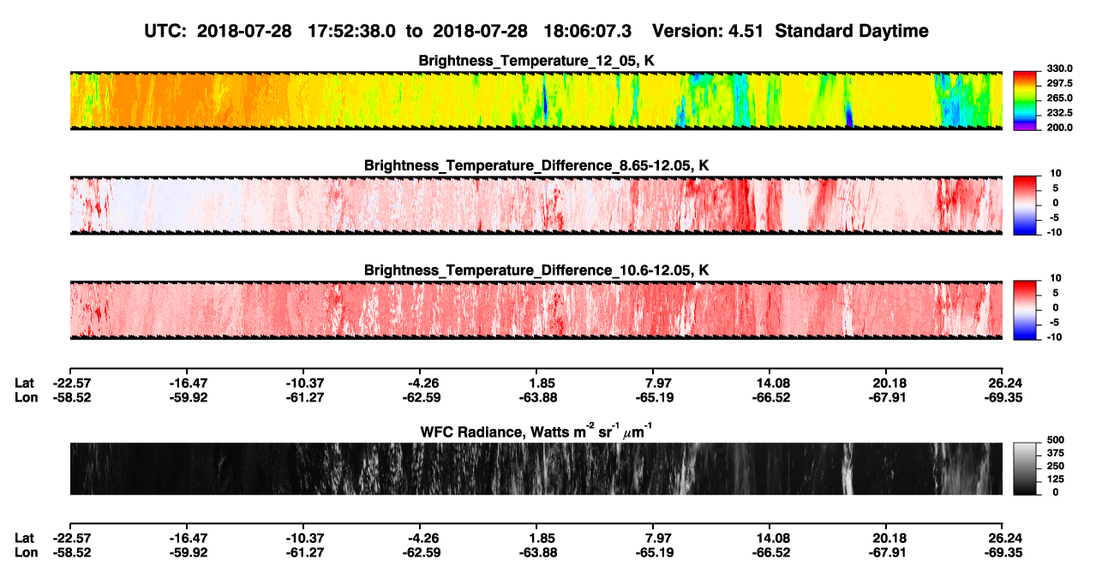Click the "-10" tick on 8.65-12.05 colorbar
Image resolution: width=1114 pixels, height=571 pixels.
click(1053, 232)
